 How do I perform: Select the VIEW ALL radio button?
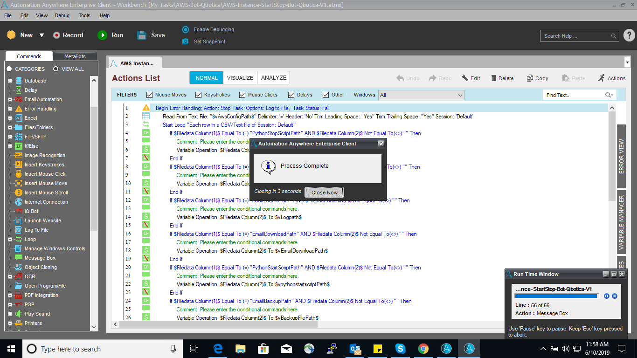[x=55, y=69]
